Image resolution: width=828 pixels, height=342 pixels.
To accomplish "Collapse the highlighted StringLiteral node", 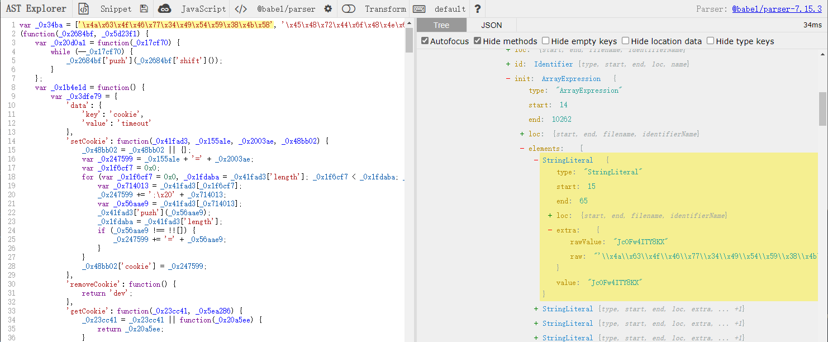I will click(x=536, y=160).
